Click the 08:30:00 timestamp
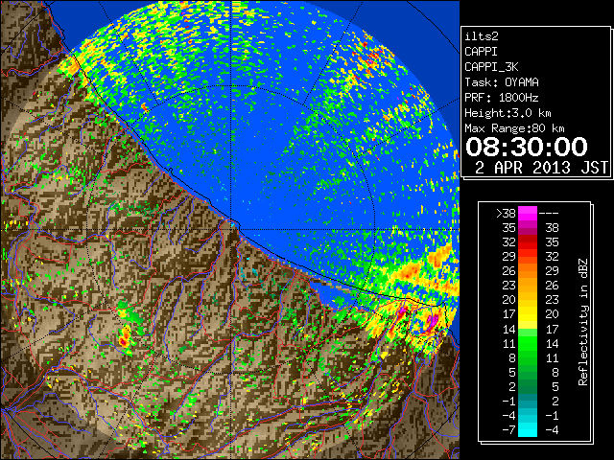 [527, 147]
